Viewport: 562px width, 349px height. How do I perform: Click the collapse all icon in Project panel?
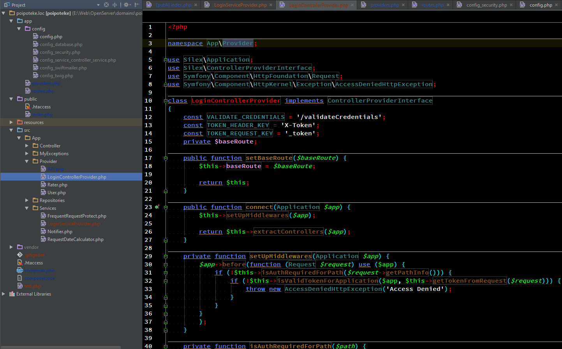[115, 5]
